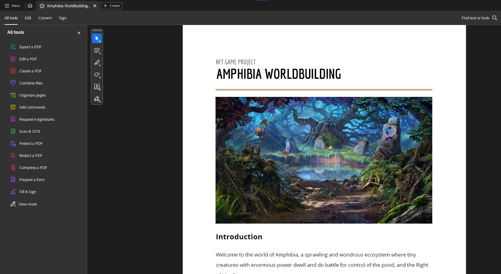Click the Compress a PDF icon
The image size is (501, 274).
pyautogui.click(x=13, y=167)
